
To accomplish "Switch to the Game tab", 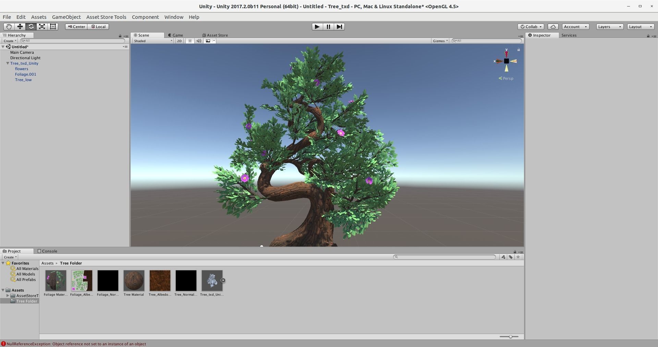I will (x=175, y=35).
